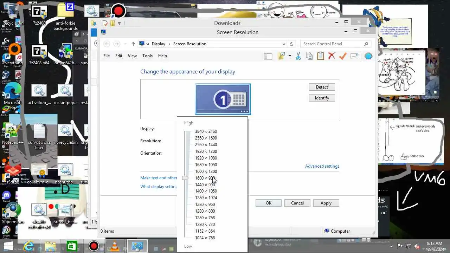The height and width of the screenshot is (253, 450).
Task: Click the Notepad++ desktop icon
Action: [13, 134]
